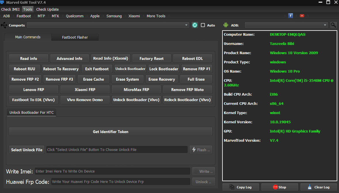The image size is (339, 193).
Task: Switch to the Fastboot Flasher tab
Action: (x=75, y=37)
